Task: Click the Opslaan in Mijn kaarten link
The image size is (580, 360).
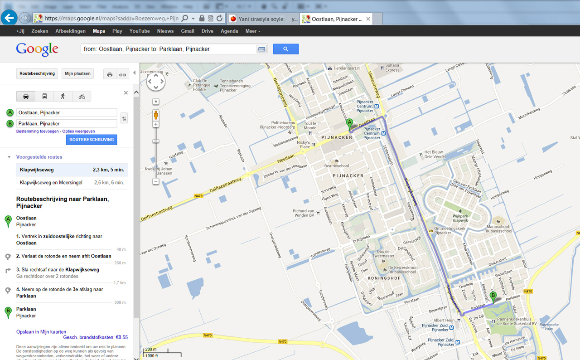Action: (41, 332)
